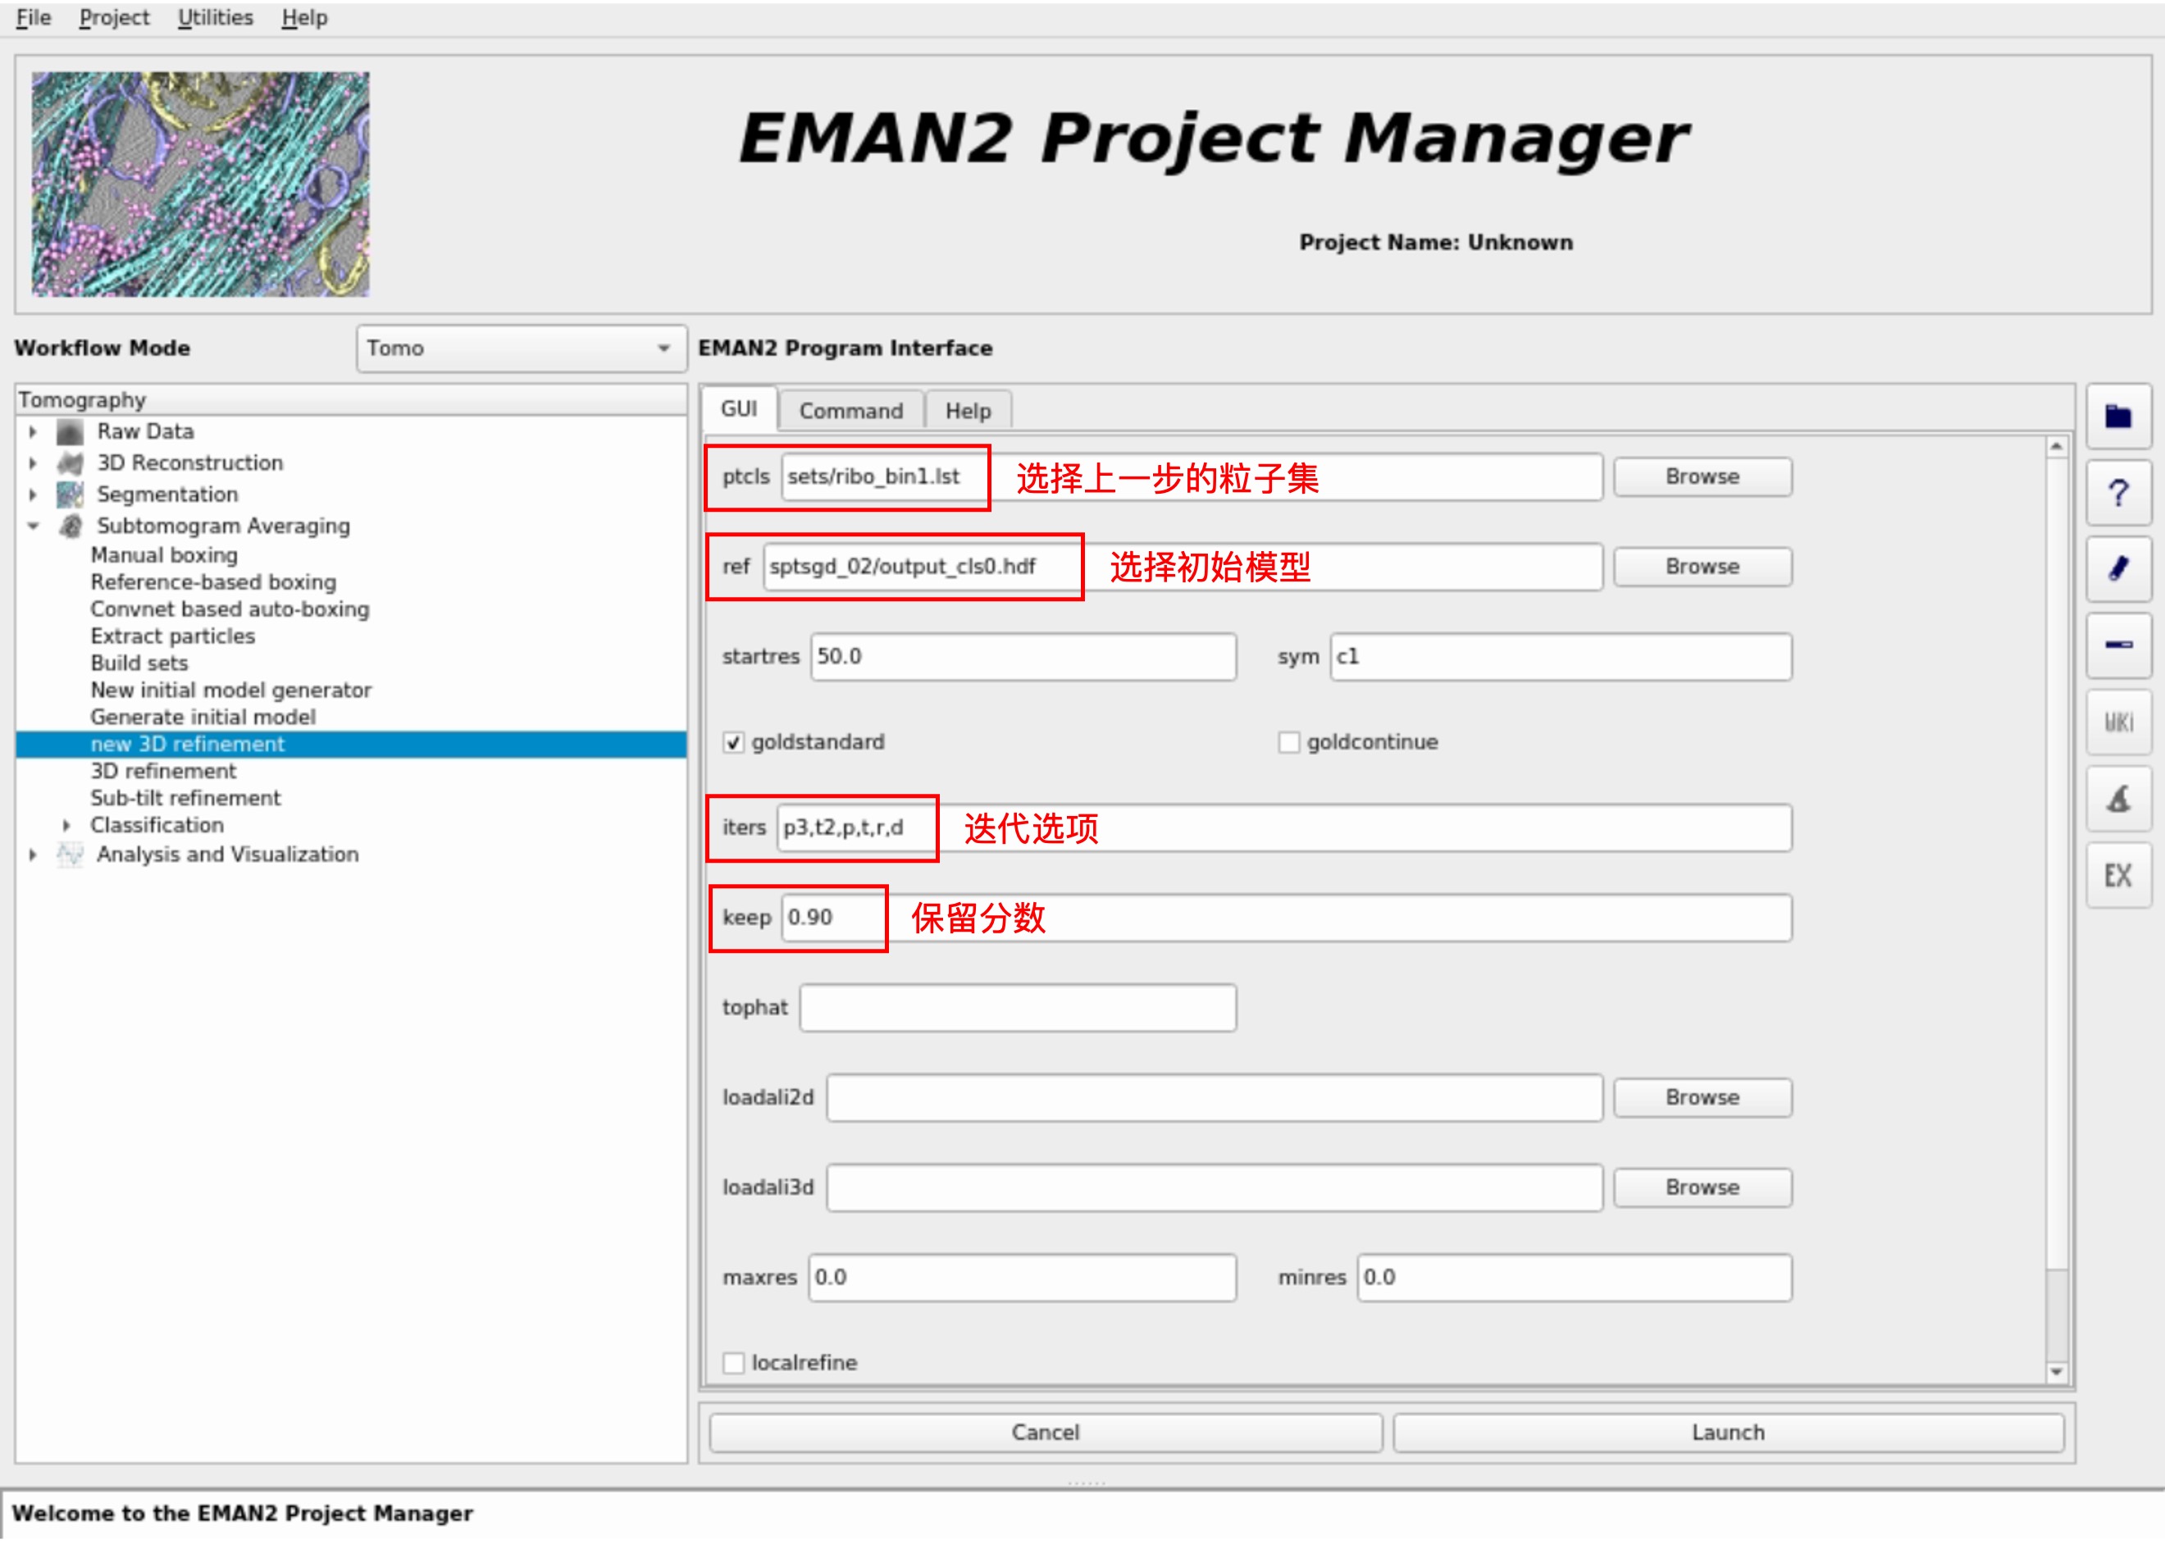Open the file browser folder icon button
The image size is (2165, 1541).
coord(2117,416)
